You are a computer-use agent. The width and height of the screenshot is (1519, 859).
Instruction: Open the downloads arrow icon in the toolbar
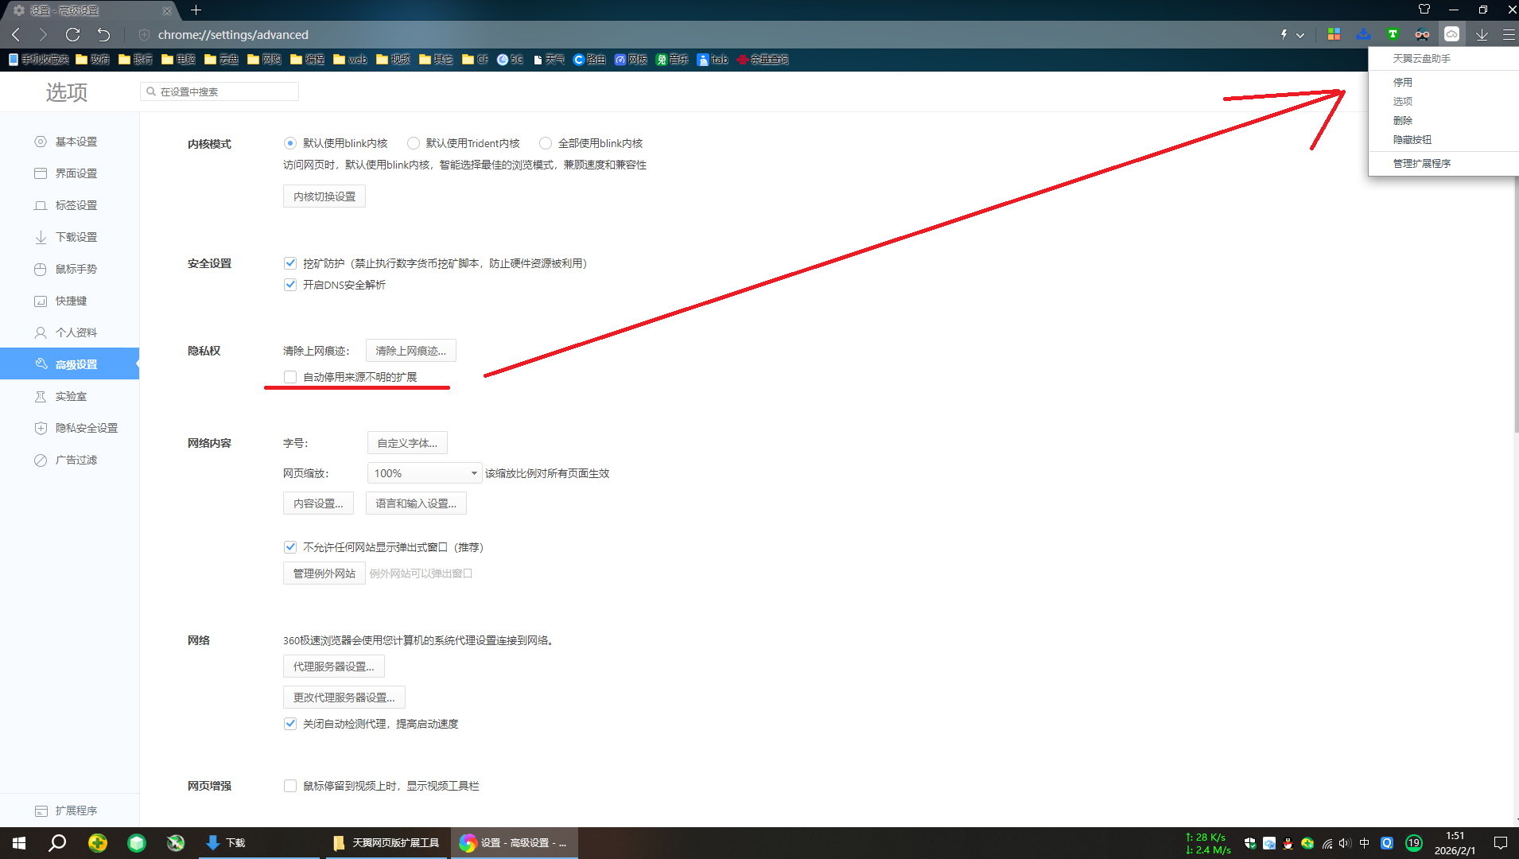point(1482,34)
